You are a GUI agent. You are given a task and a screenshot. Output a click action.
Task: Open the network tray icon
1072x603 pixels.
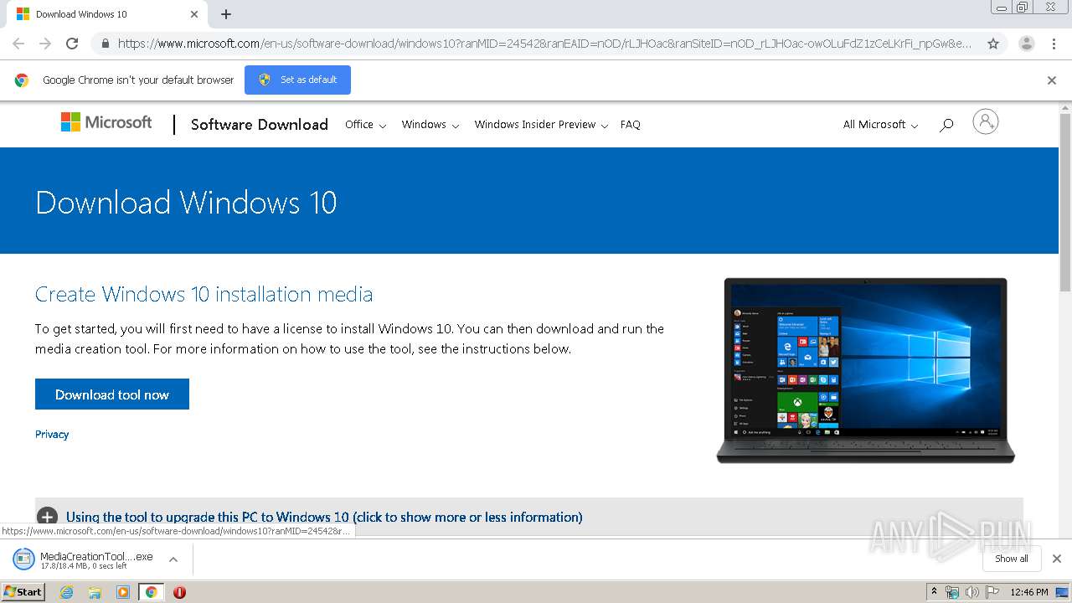click(x=952, y=592)
